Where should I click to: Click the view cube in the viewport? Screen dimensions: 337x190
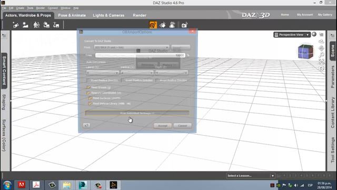(305, 52)
